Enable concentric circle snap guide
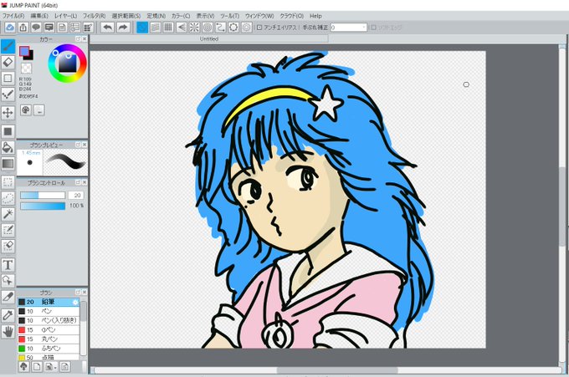Image resolution: width=569 pixels, height=377 pixels. click(x=208, y=28)
